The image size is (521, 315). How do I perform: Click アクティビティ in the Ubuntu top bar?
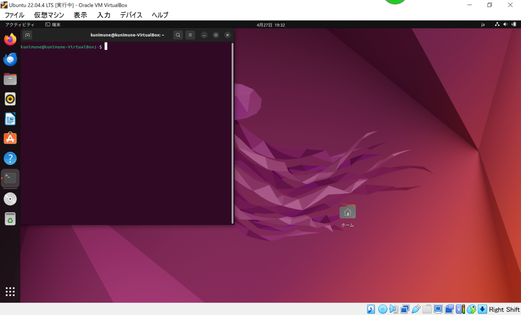[x=20, y=25]
